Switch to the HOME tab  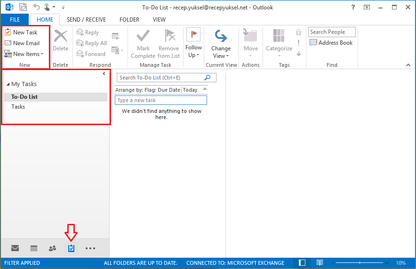pos(45,20)
